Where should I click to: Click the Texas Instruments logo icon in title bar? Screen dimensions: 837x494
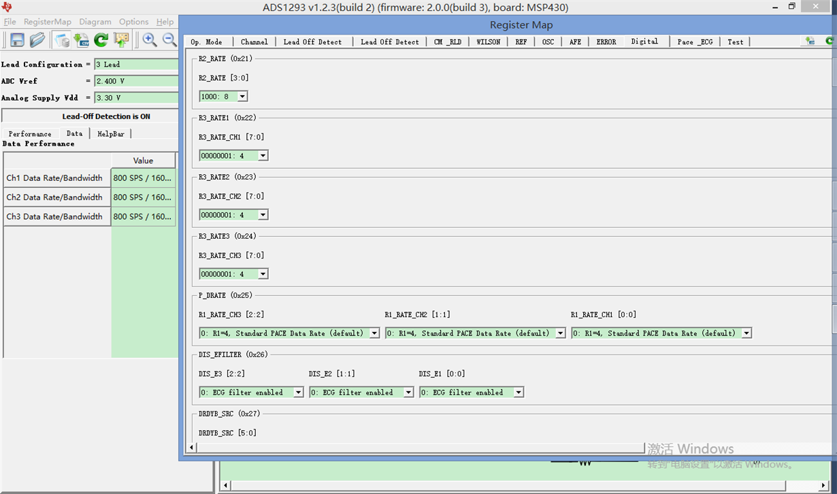7,7
